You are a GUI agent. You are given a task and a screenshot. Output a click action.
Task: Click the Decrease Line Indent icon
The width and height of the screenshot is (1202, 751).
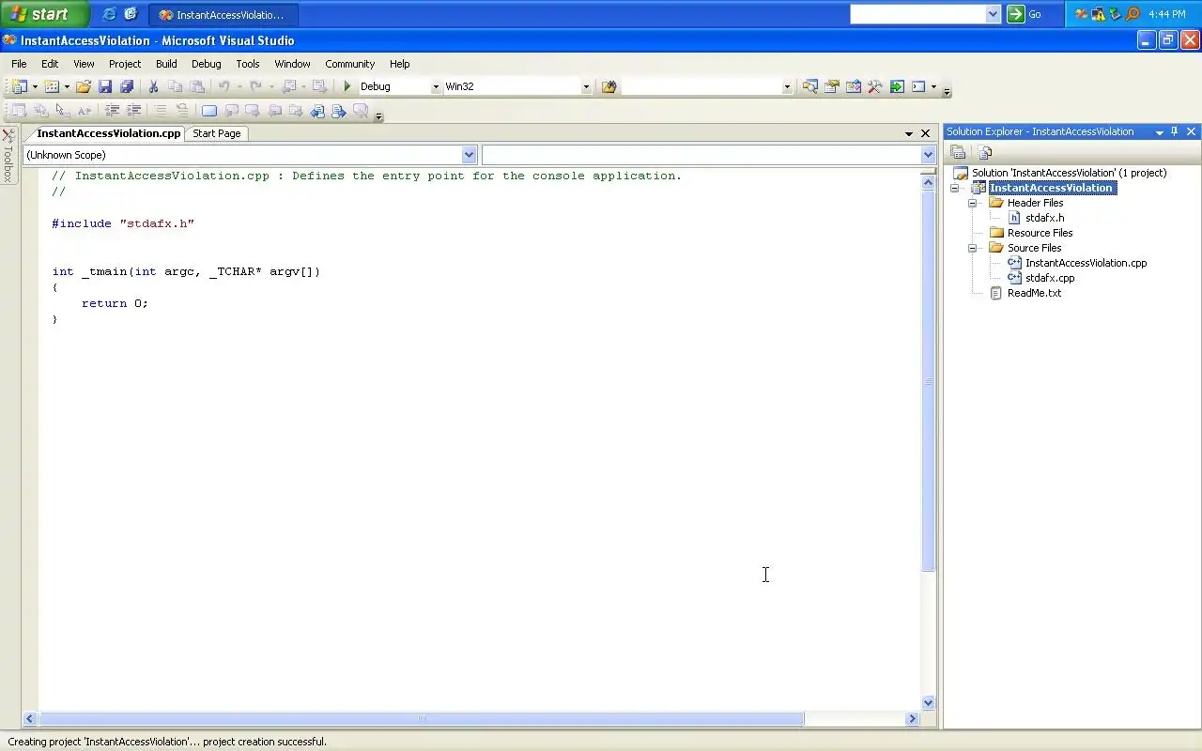(x=112, y=111)
